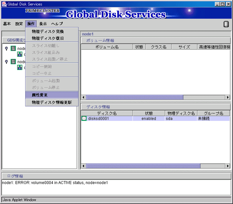Click the ディスク名 column header
Image resolution: width=233 pixels, height=204 pixels.
tap(107, 113)
